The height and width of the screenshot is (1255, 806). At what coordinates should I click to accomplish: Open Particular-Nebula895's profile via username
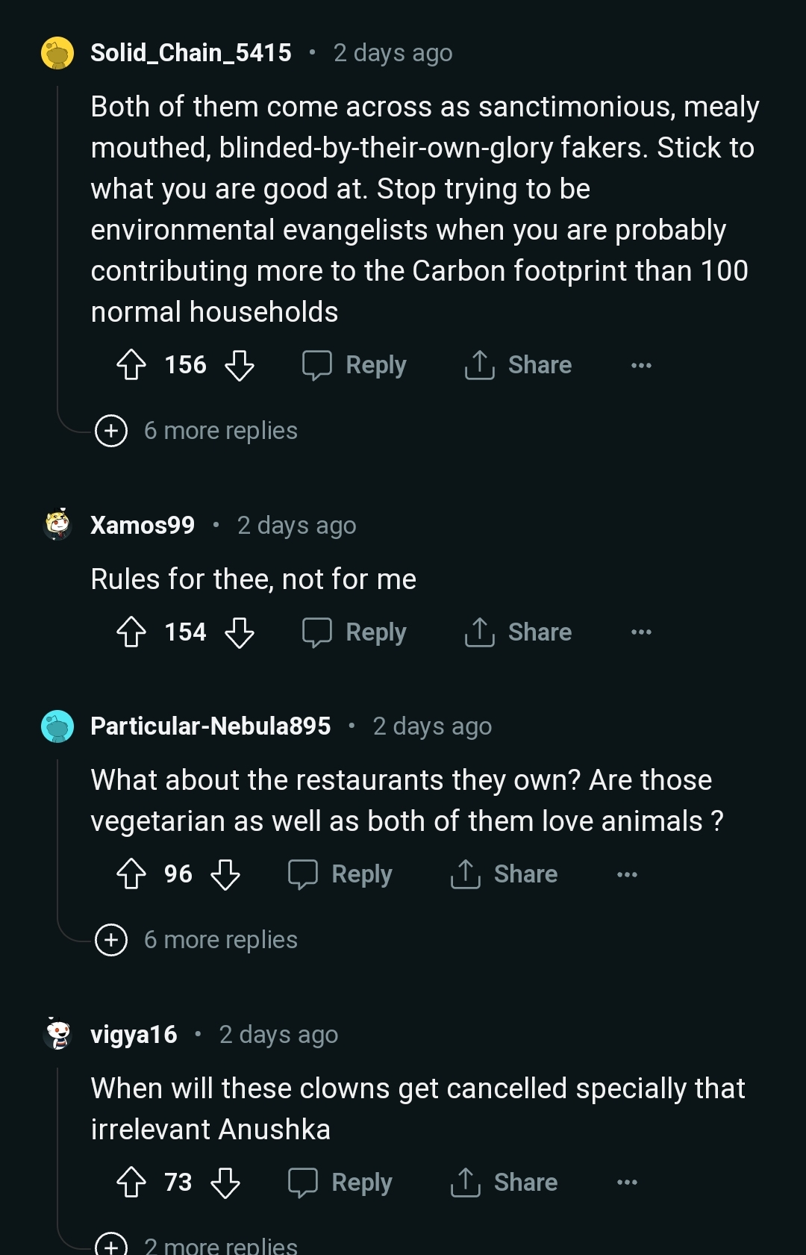click(210, 726)
